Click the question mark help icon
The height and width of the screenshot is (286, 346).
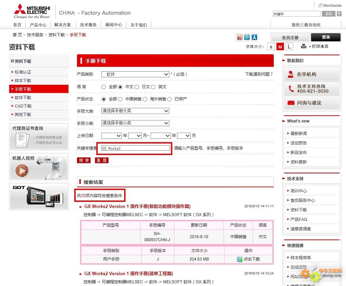click(x=339, y=14)
